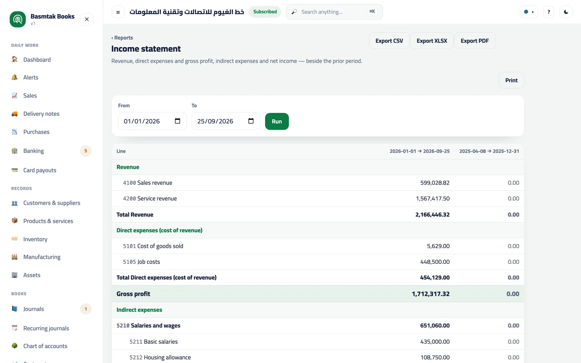Click the Export XLSX button
The image size is (581, 363).
[432, 41]
